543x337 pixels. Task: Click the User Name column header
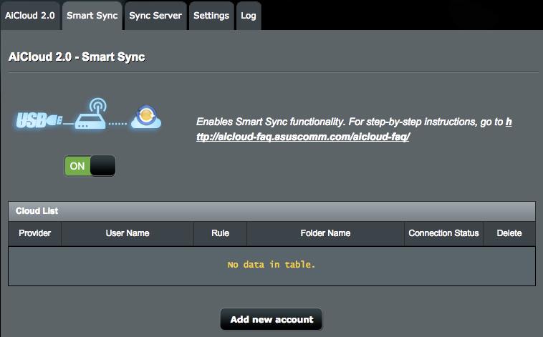[128, 233]
